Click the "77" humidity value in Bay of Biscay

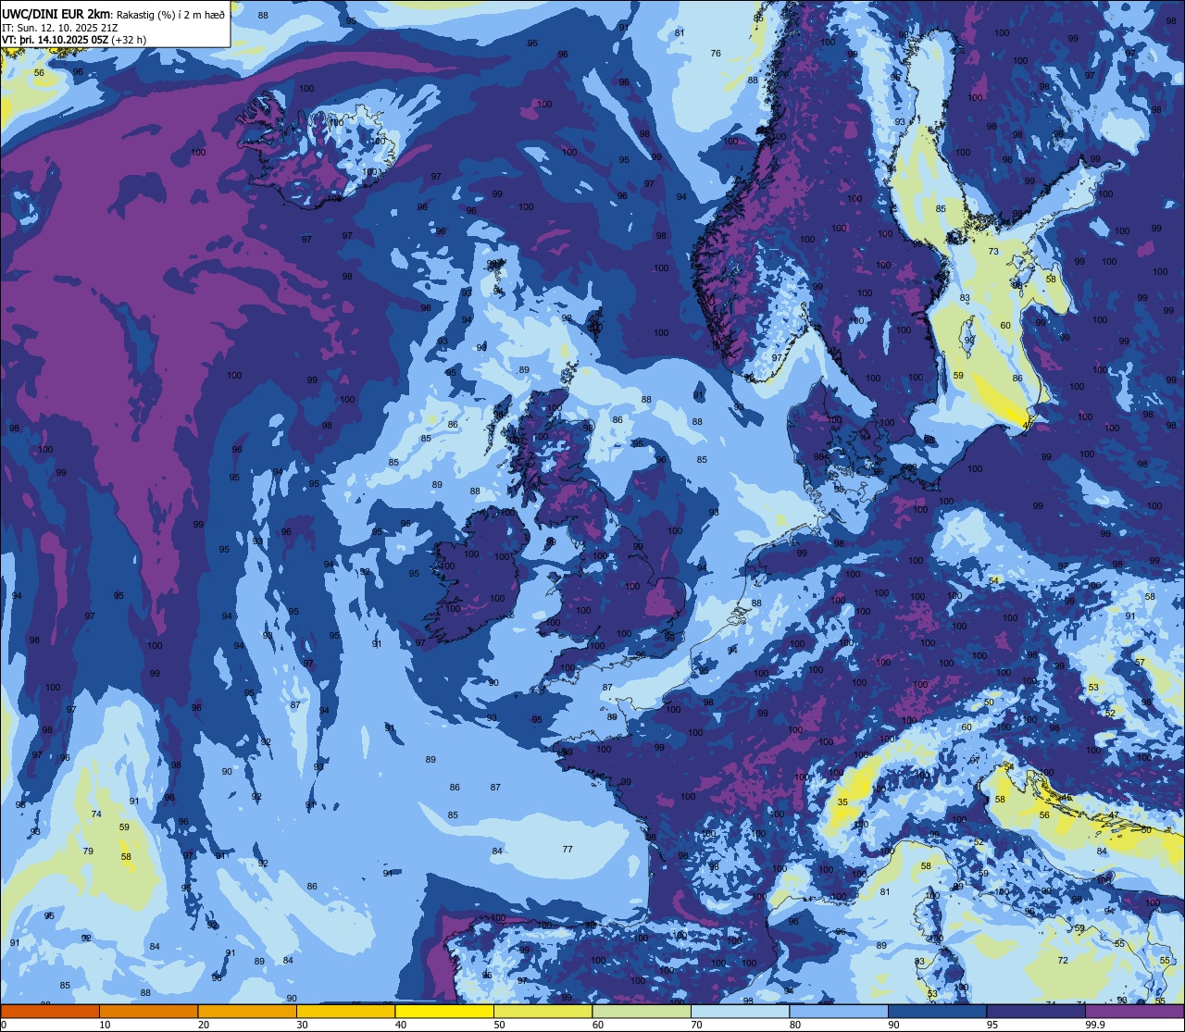(568, 850)
